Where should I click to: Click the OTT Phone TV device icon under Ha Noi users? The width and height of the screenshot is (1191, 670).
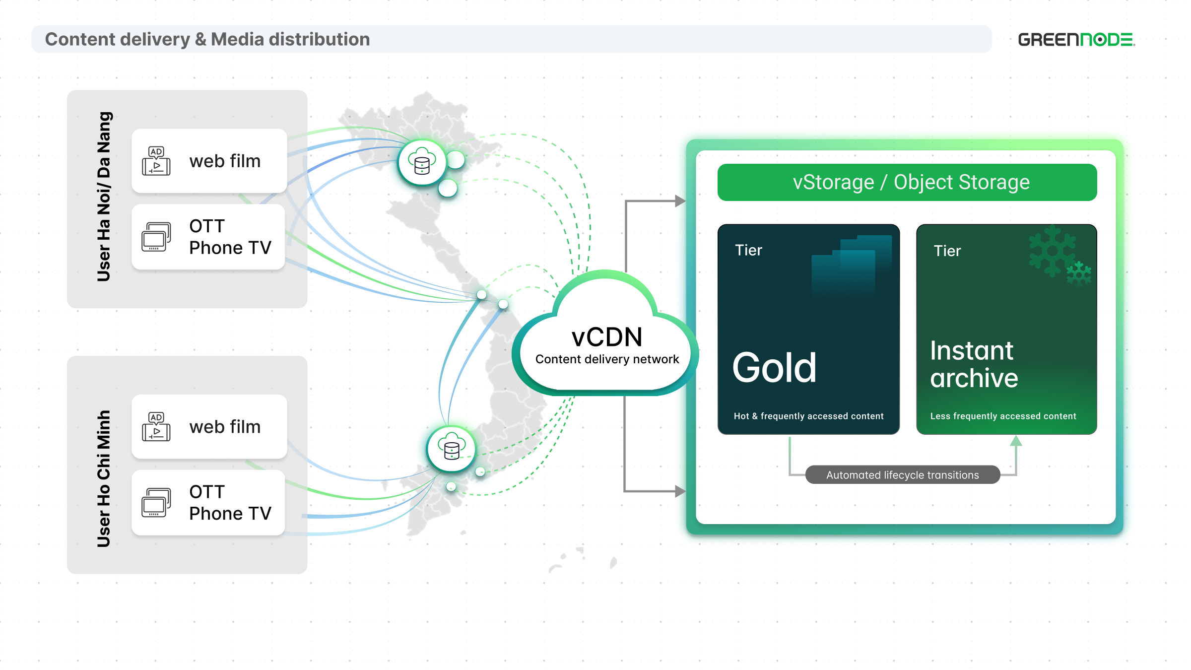click(156, 237)
